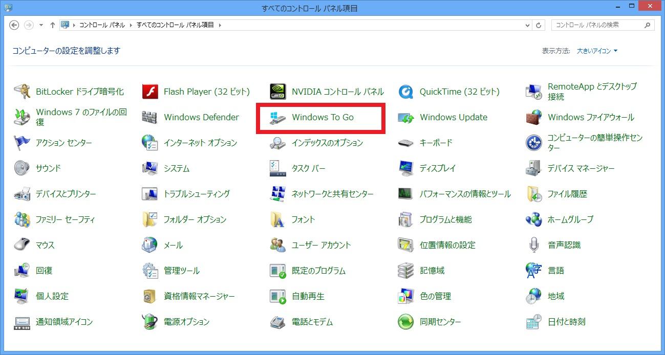
Task: Open the RemoteApp とデスクトップ接続 icon
Action: pos(533,92)
